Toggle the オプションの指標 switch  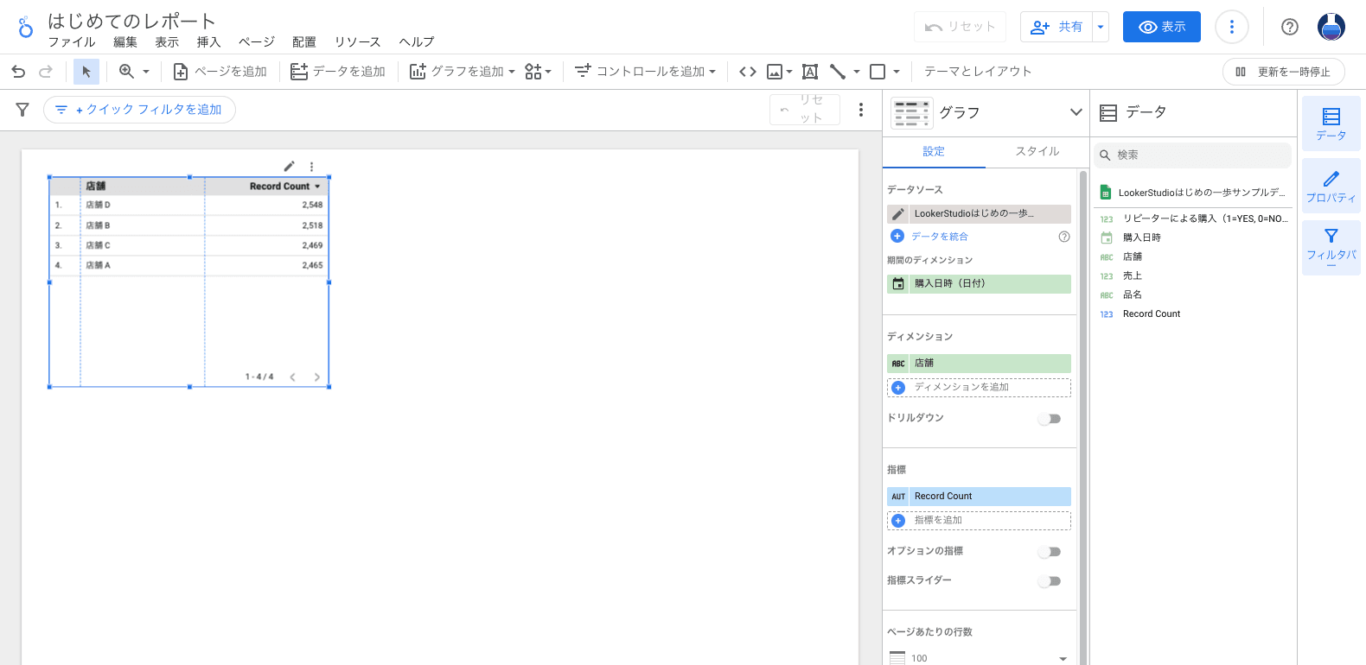pos(1050,552)
